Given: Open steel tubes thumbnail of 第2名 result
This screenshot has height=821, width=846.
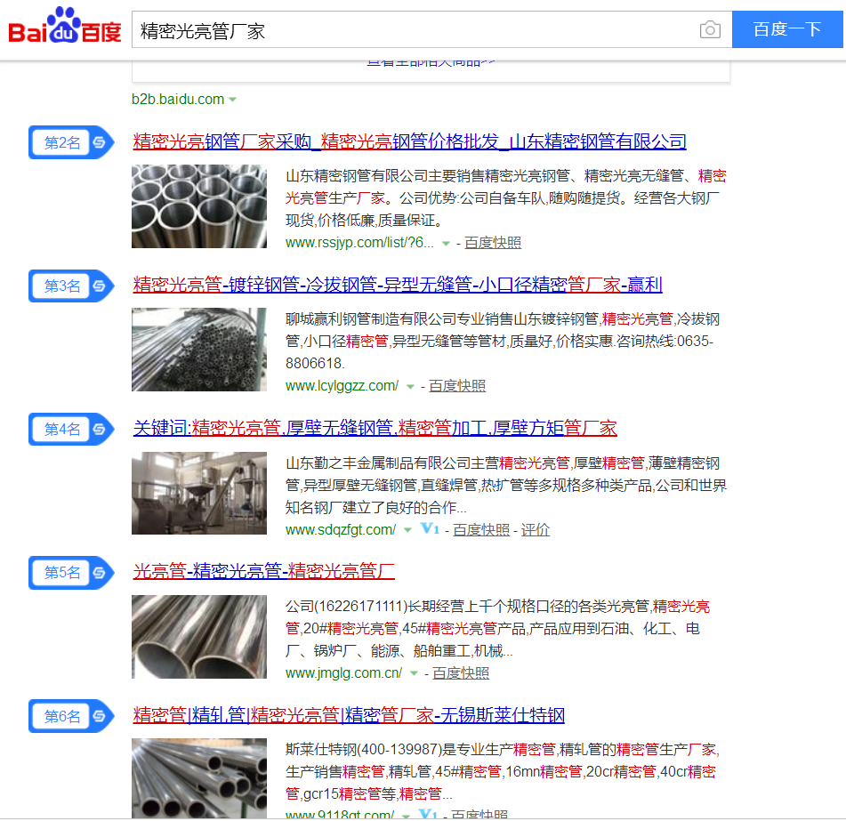Looking at the screenshot, I should click(199, 206).
